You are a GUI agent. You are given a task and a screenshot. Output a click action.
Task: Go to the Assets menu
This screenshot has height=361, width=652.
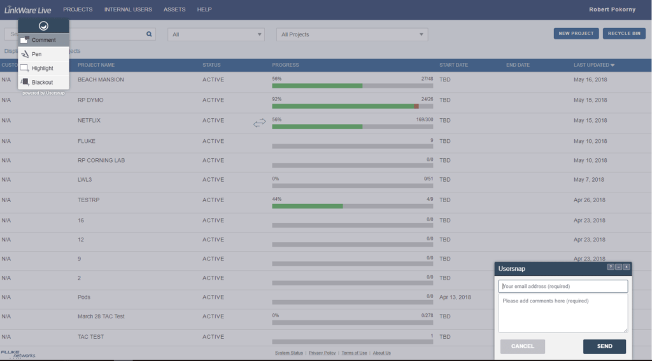pos(174,10)
